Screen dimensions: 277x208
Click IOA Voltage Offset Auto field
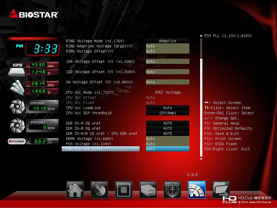168,61
